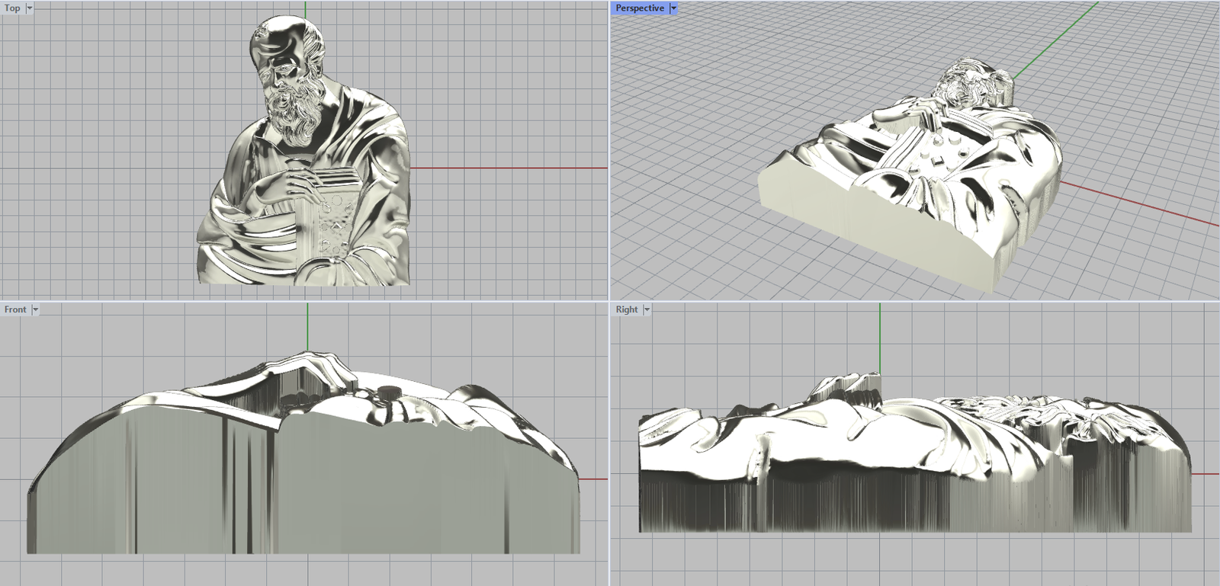Viewport: 1220px width, 586px height.
Task: Click the green axis line in Front viewport
Action: (307, 328)
